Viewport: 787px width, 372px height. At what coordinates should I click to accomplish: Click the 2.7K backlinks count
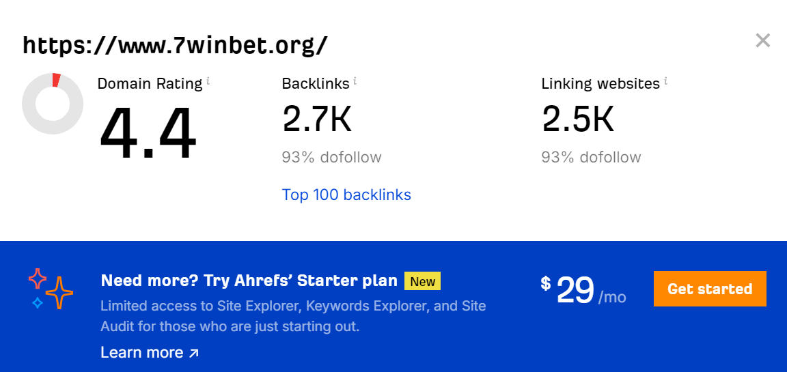point(317,119)
